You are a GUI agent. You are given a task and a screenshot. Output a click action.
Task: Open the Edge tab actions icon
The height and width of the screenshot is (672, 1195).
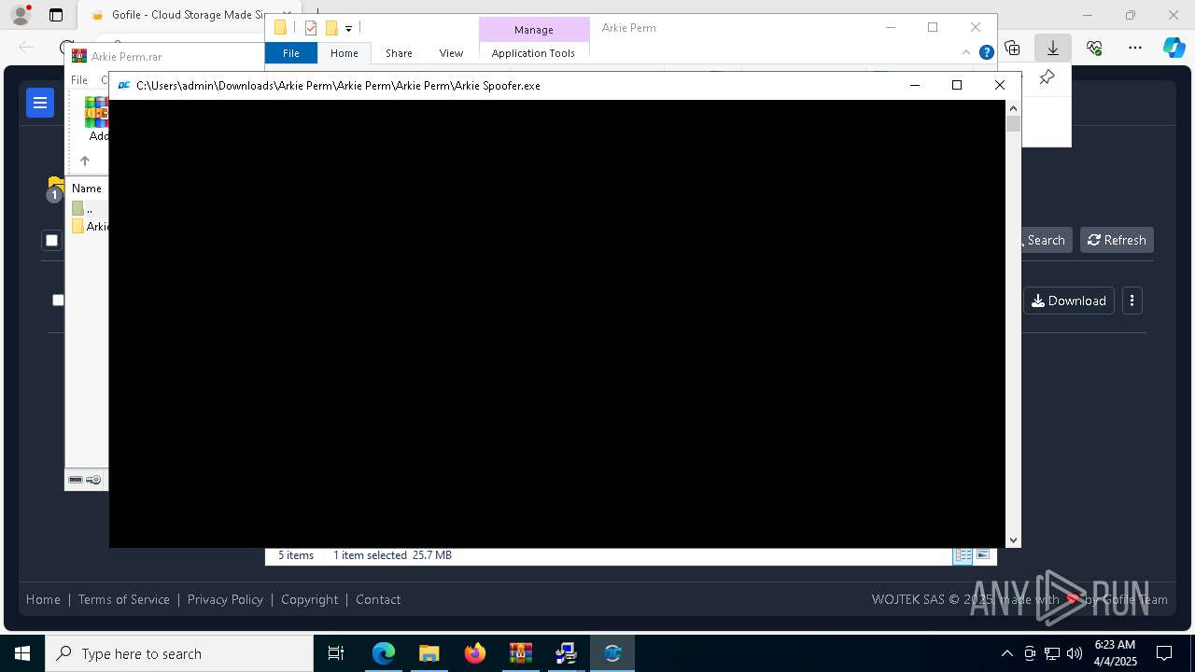click(56, 15)
